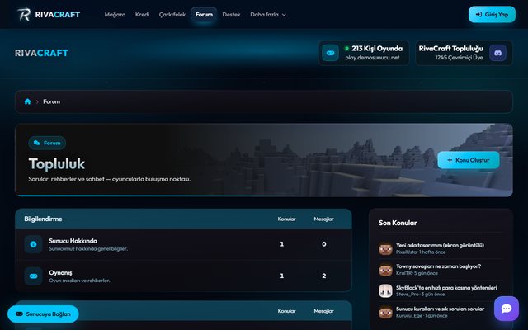
Task: Click Steve_Pro's white avatar thumbnail
Action: point(385,291)
